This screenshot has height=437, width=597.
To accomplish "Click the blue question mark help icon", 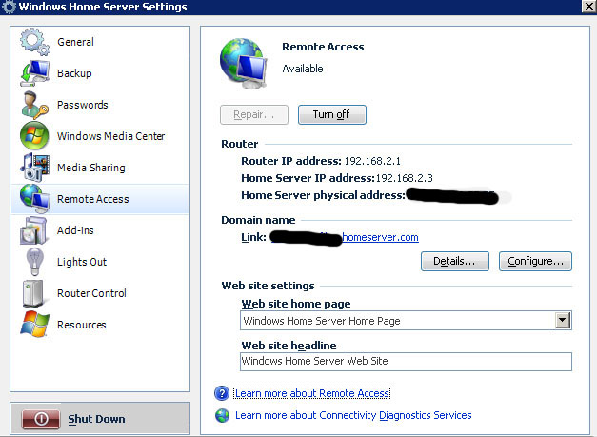I will 222,393.
